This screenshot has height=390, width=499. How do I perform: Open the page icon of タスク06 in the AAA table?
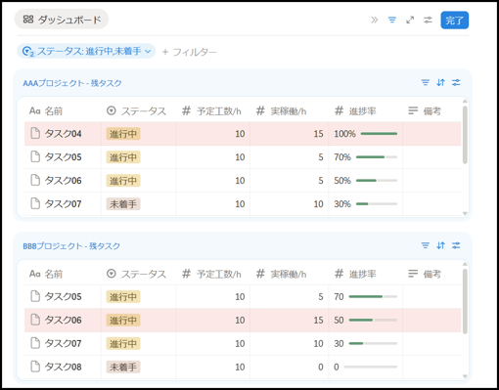35,180
